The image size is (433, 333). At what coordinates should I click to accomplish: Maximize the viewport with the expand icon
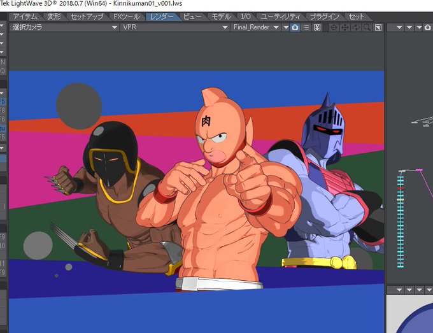click(x=378, y=27)
